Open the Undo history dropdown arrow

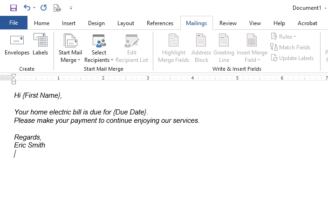pos(34,8)
